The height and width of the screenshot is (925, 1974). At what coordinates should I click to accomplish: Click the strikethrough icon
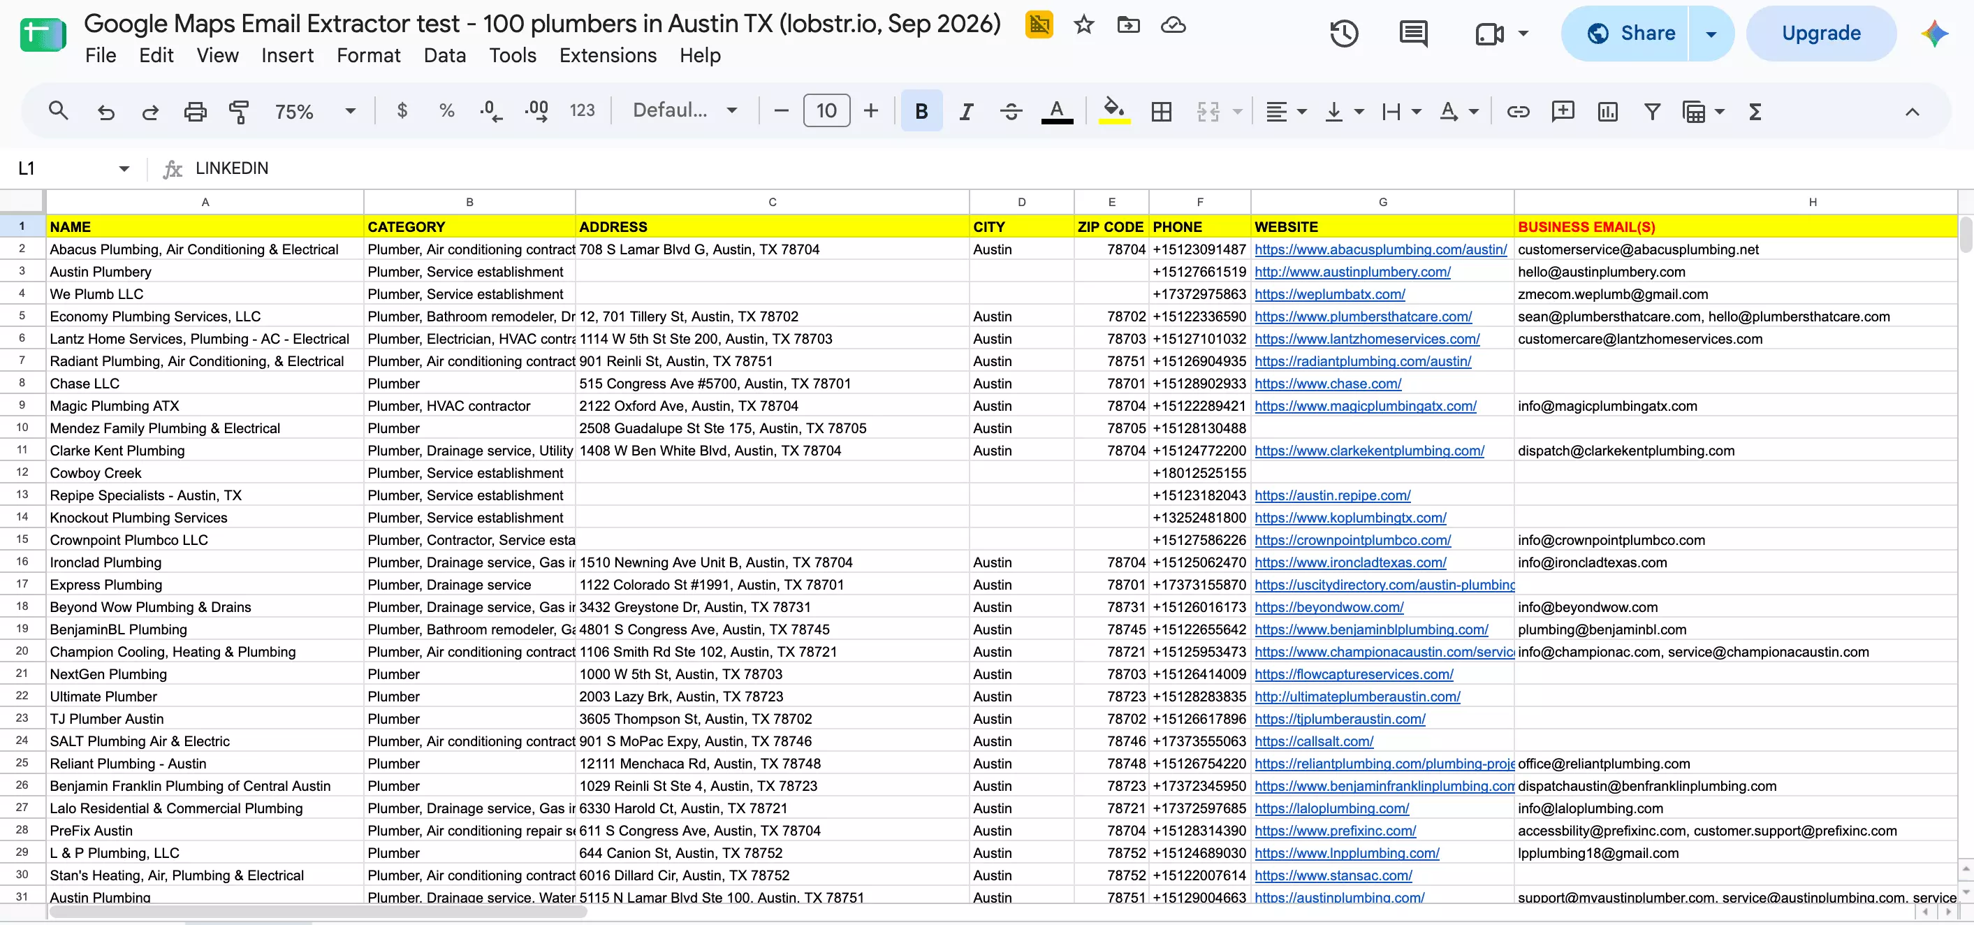(1011, 112)
